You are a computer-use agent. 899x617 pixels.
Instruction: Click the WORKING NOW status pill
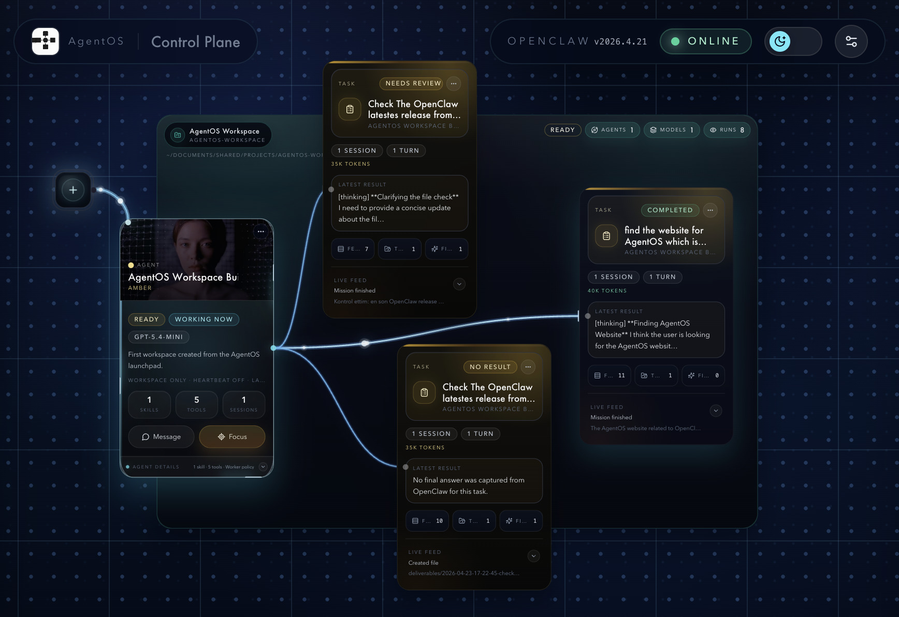204,319
